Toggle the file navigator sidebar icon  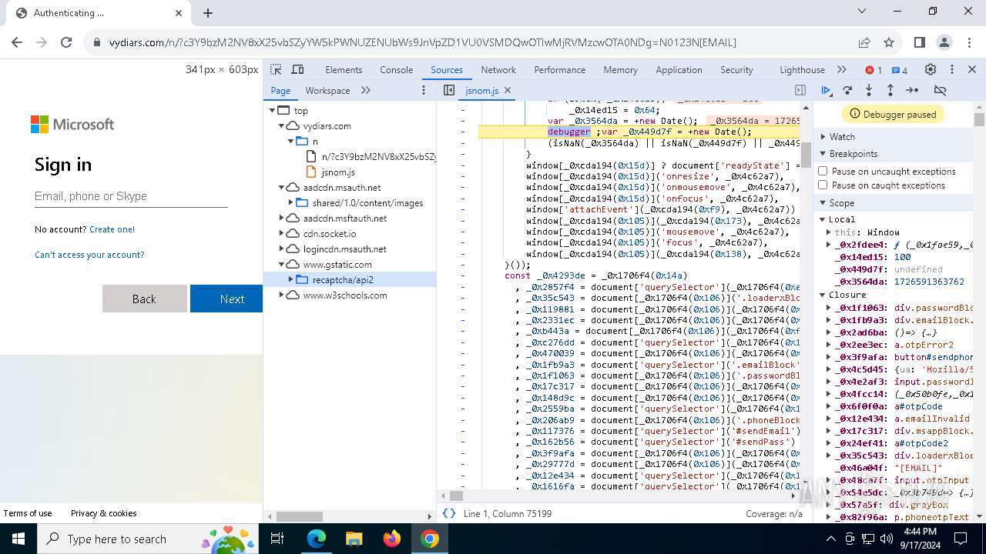449,90
